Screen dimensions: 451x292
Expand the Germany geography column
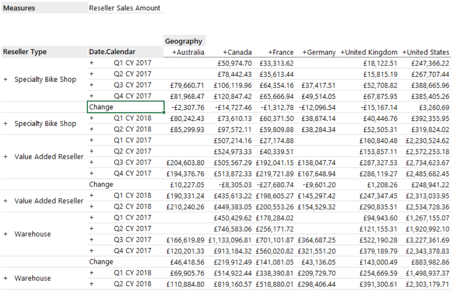(x=305, y=52)
